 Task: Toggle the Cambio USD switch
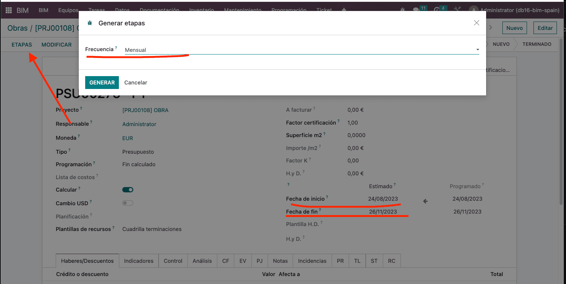point(128,203)
